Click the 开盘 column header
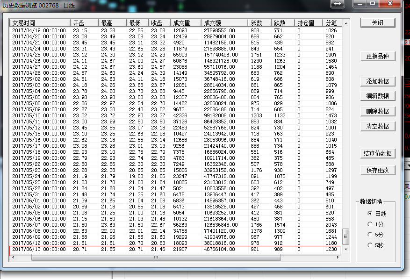The height and width of the screenshot is (279, 410). pos(84,23)
